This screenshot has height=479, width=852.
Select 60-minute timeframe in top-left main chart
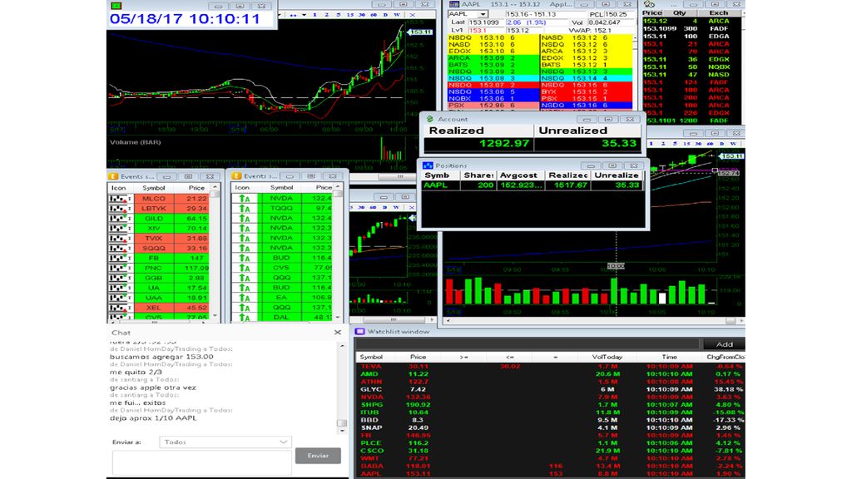[x=374, y=15]
